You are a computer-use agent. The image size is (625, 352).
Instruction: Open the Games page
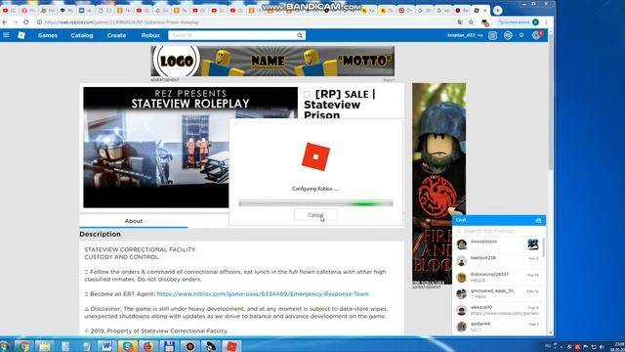point(48,35)
